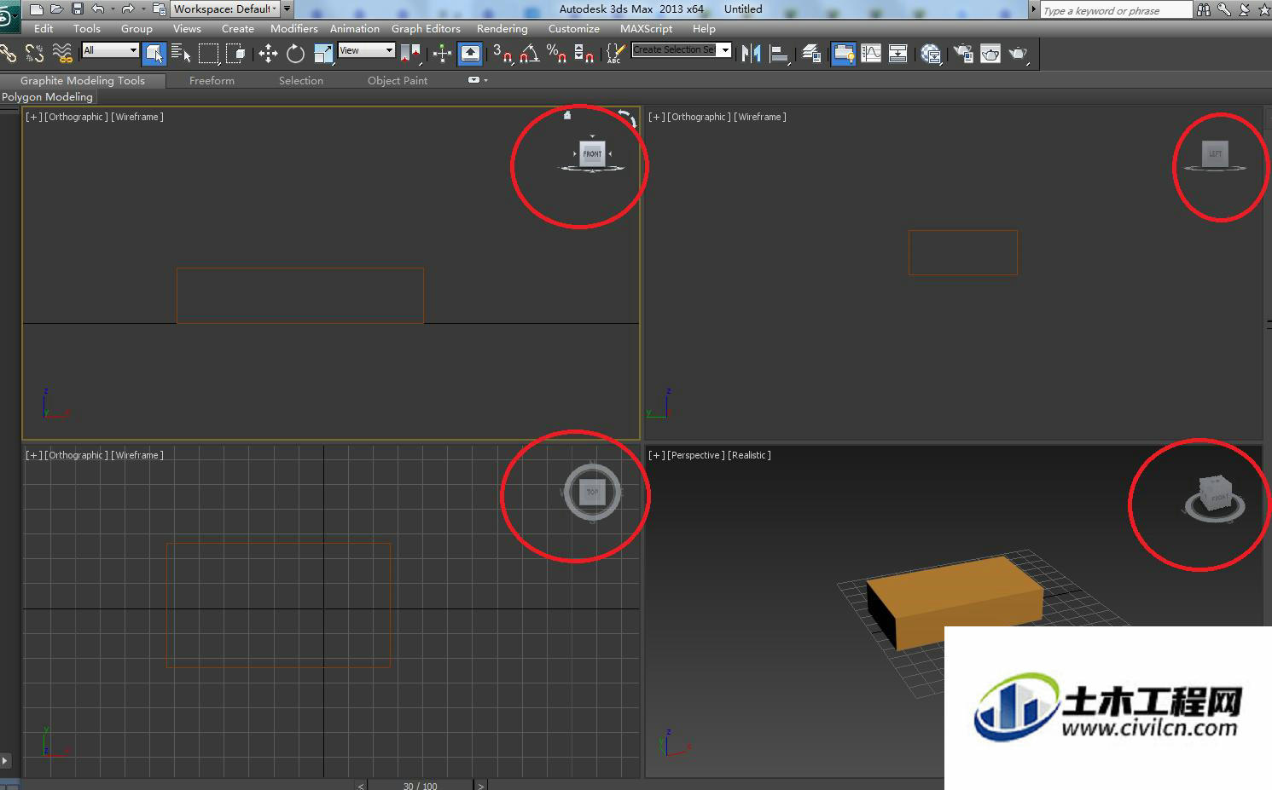Open Select by Name list

[181, 54]
